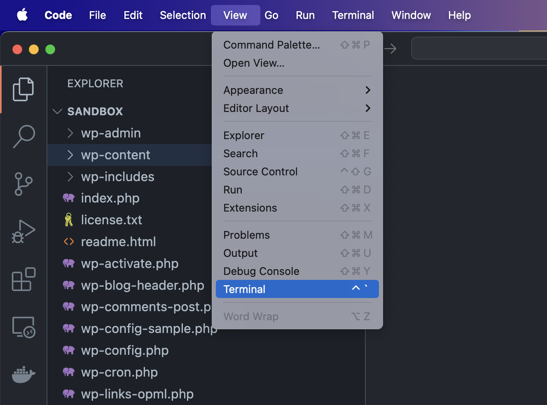Open the Help menu
547x405 pixels.
pyautogui.click(x=459, y=15)
